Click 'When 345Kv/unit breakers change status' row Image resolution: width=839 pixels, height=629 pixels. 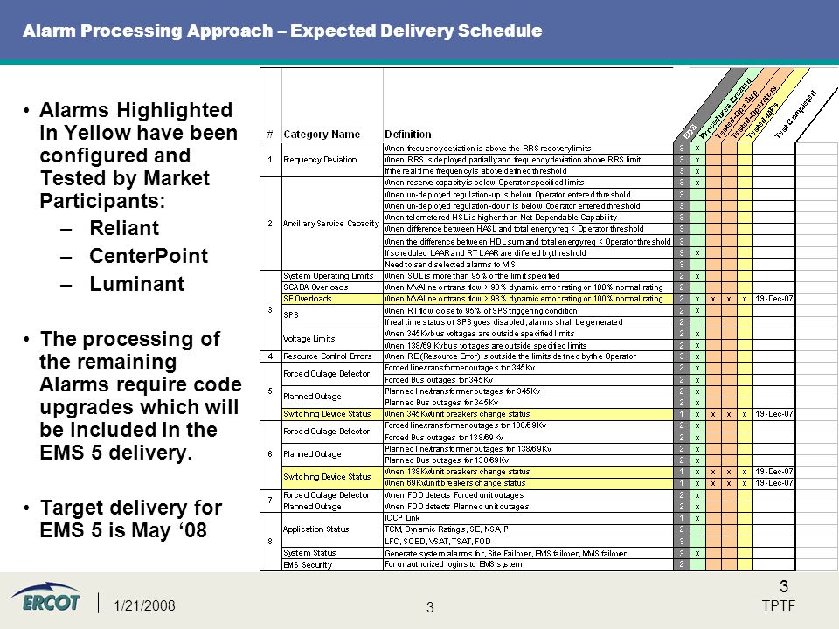[528, 414]
